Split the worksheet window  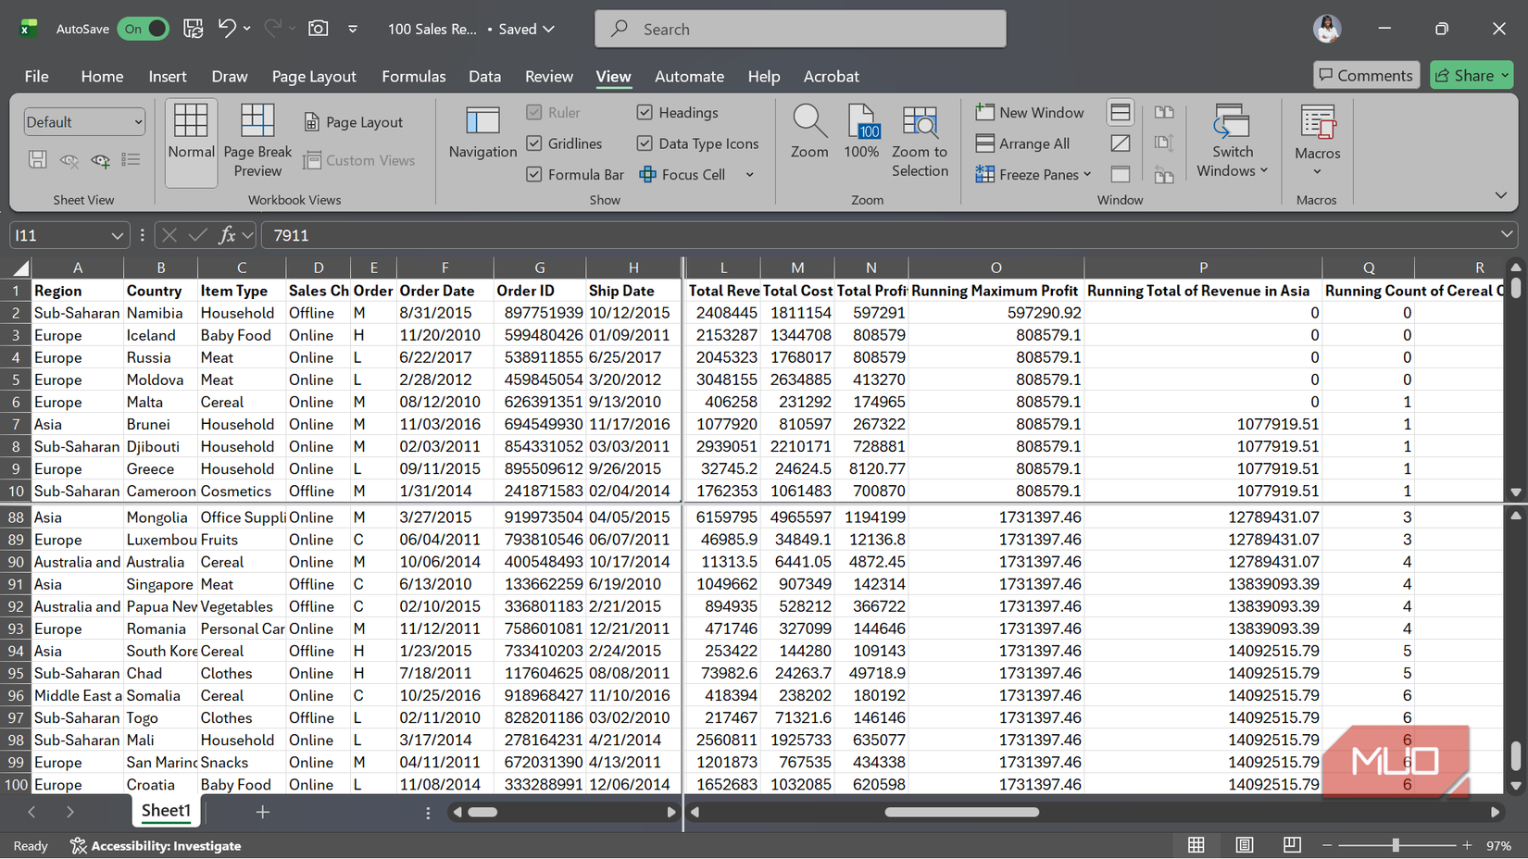coord(1121,112)
